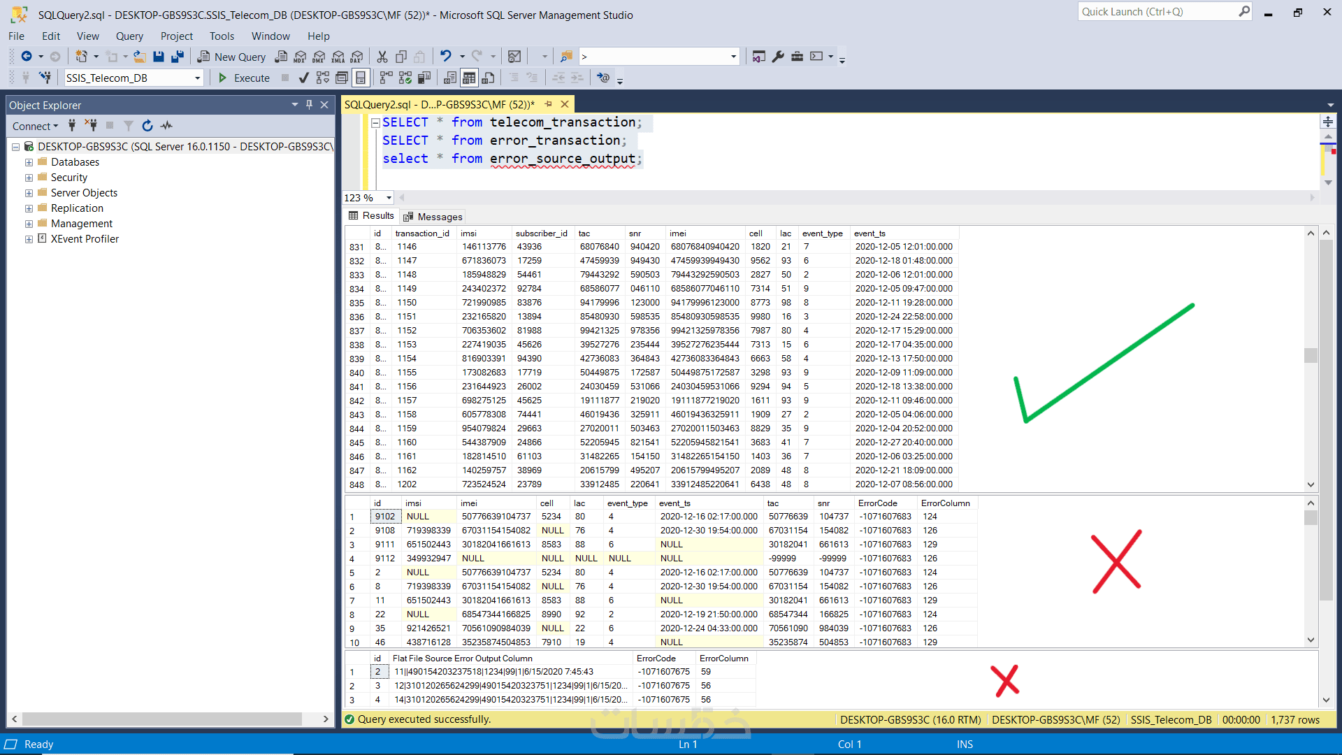
Task: Click the Parse query checkmark icon
Action: click(x=303, y=78)
